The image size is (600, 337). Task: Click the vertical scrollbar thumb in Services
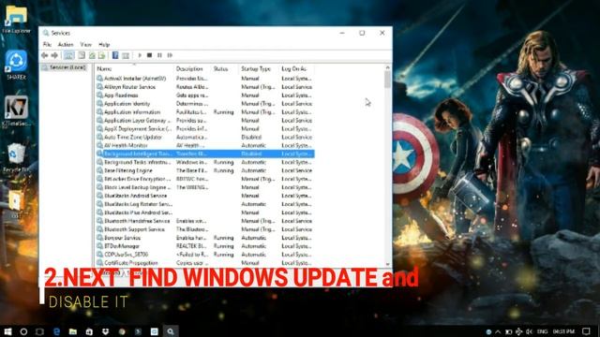coord(387,80)
